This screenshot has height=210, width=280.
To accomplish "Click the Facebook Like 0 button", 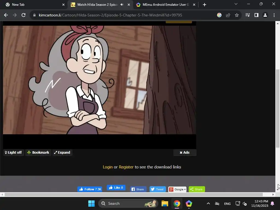I will click(116, 188).
